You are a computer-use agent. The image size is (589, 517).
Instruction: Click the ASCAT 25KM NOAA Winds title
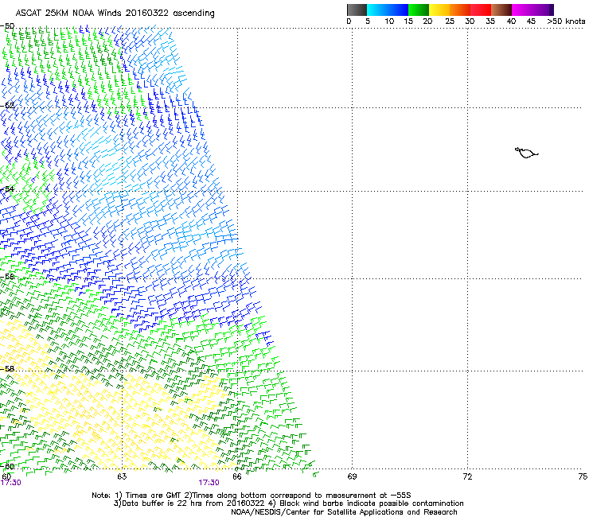pos(115,14)
